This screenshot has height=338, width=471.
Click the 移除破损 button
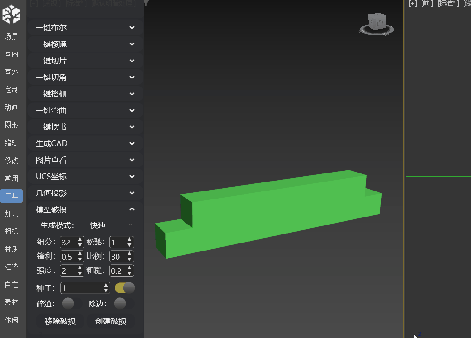tap(60, 321)
